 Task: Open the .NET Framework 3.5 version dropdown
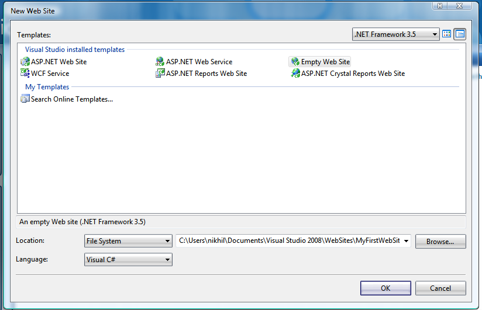tap(395, 34)
